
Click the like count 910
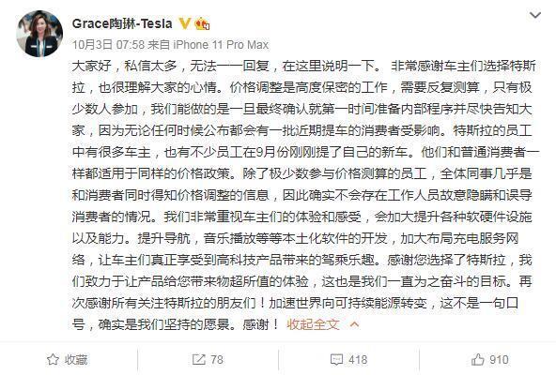[499, 360]
